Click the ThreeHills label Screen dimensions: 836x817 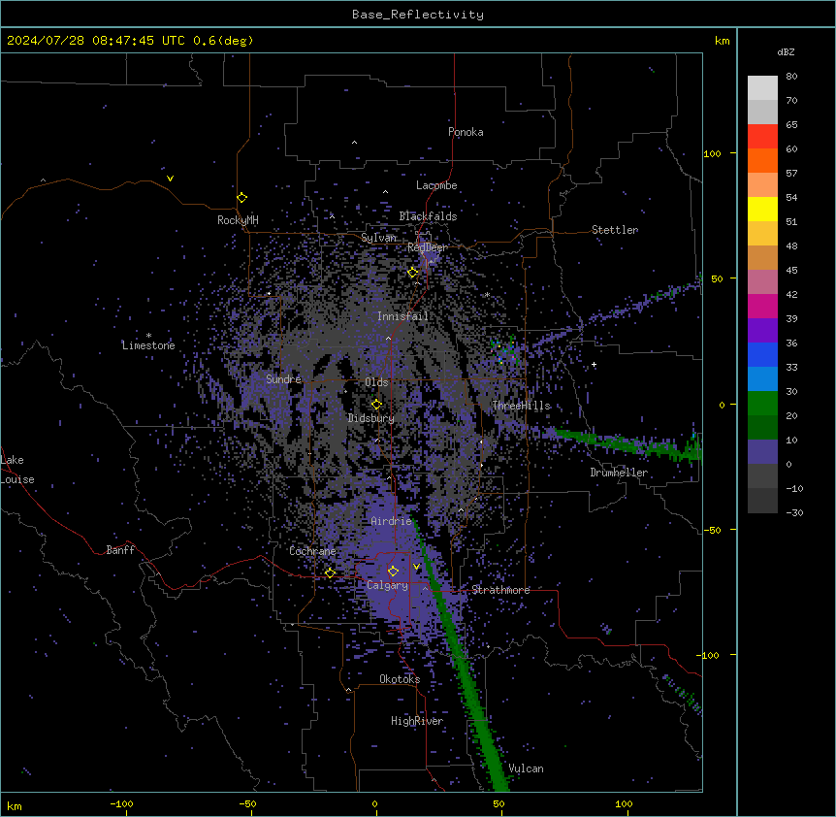(x=521, y=406)
